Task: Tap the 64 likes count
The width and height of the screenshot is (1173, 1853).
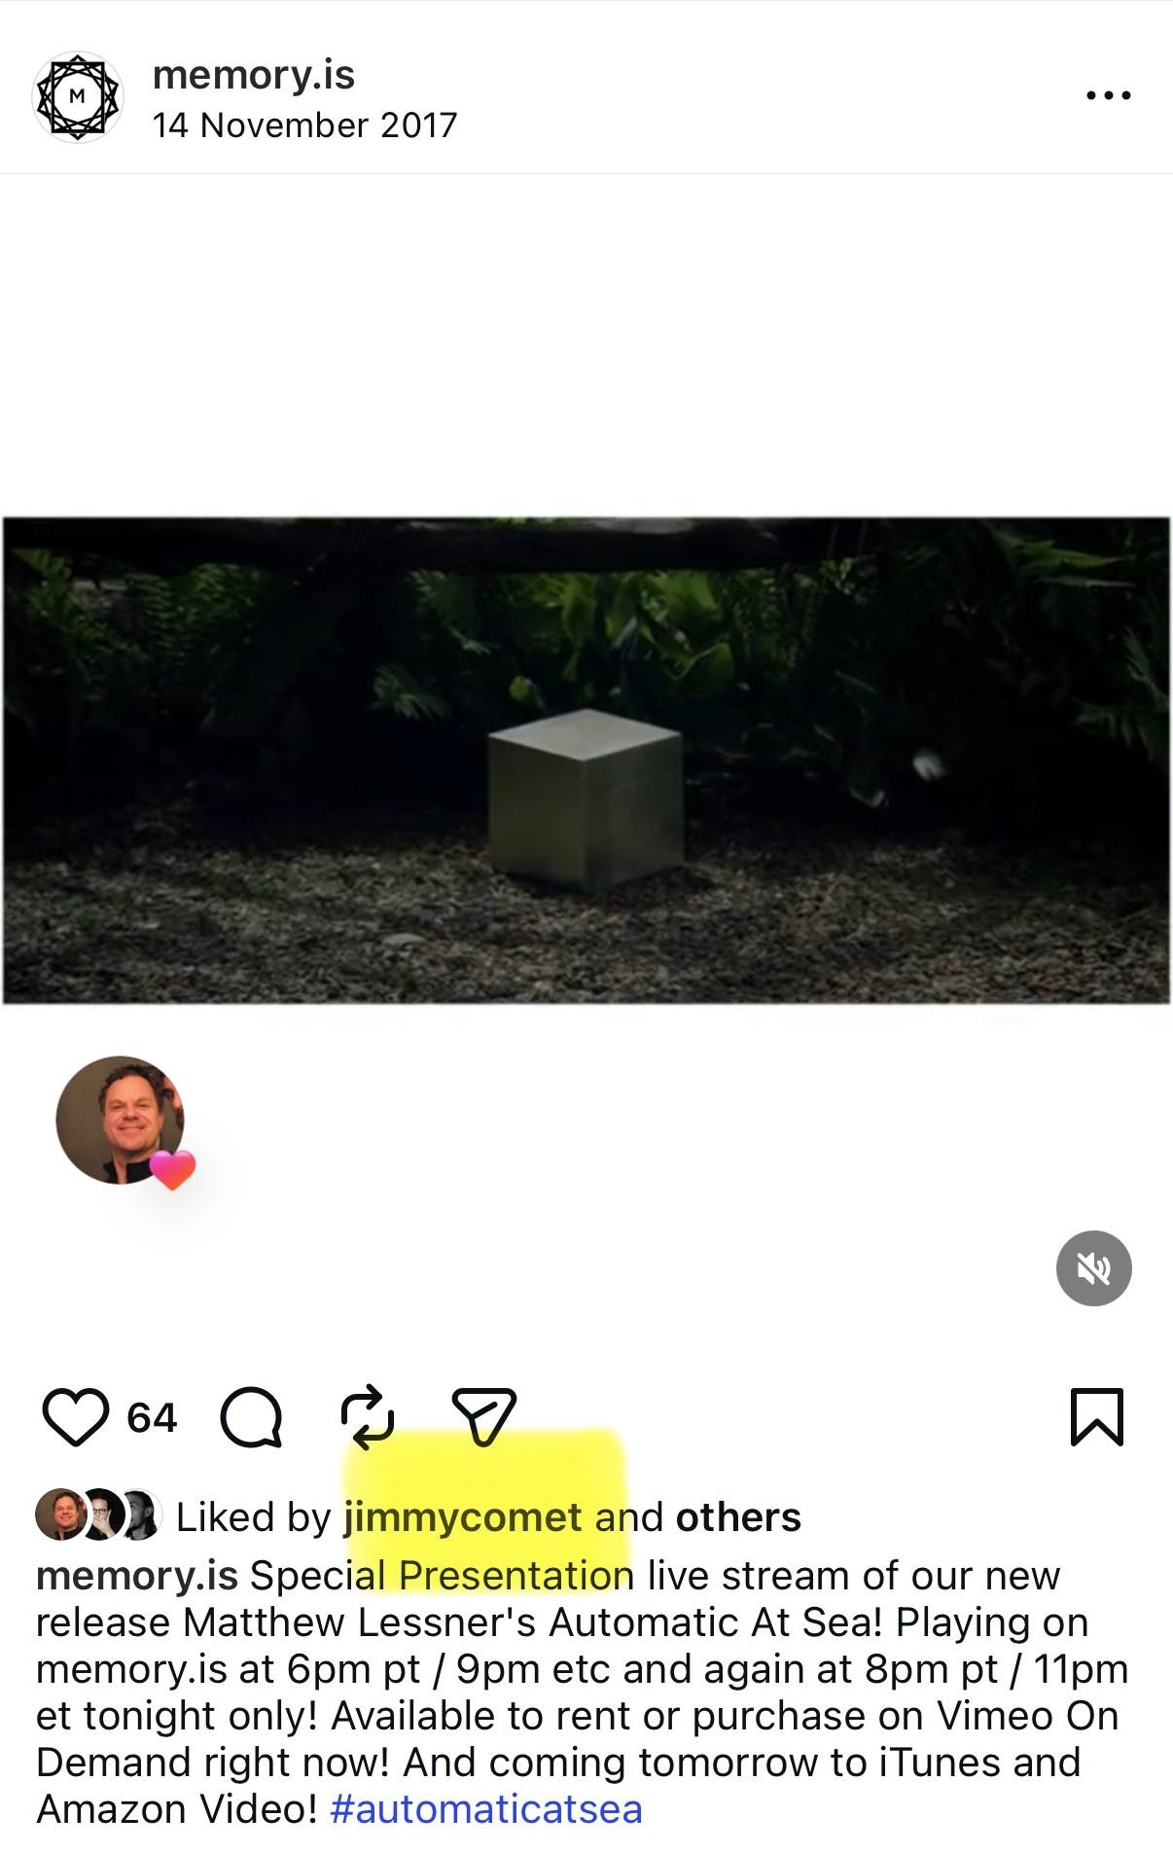Action: click(152, 1418)
